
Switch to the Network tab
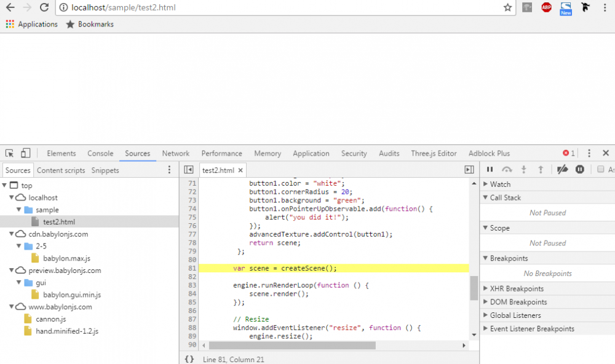click(176, 153)
